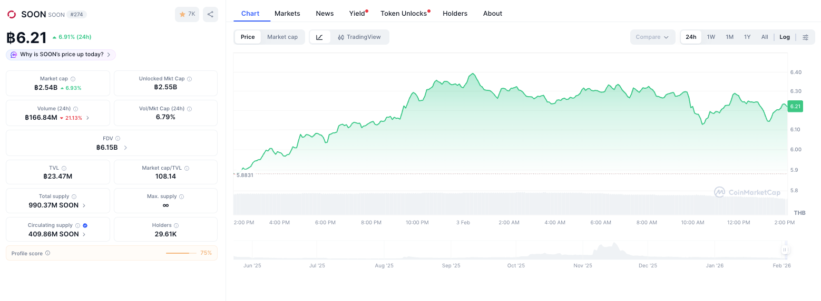Click the Max. supply info icon
Screen dimensions: 821x301
click(x=181, y=196)
